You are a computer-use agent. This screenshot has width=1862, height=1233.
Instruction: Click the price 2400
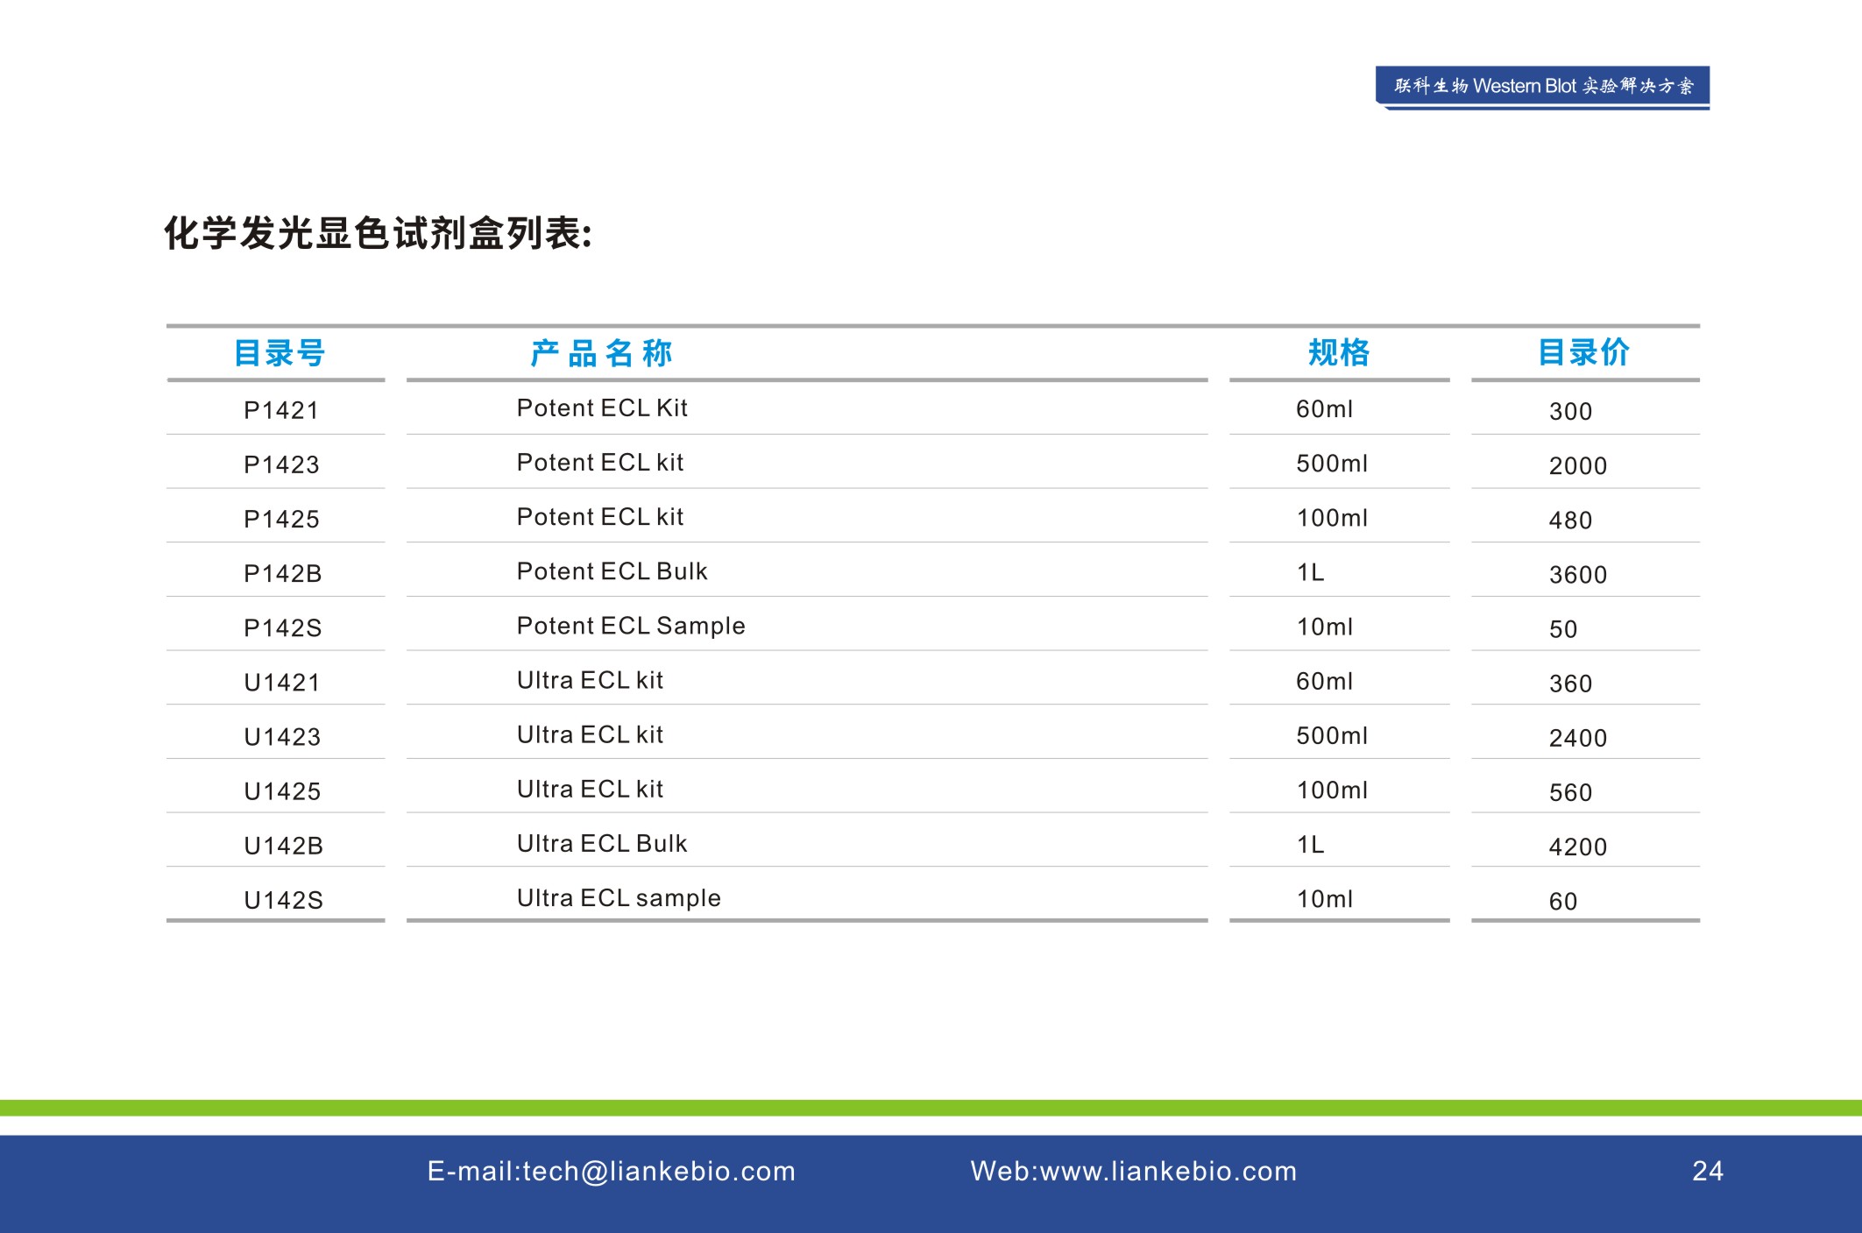click(x=1577, y=737)
